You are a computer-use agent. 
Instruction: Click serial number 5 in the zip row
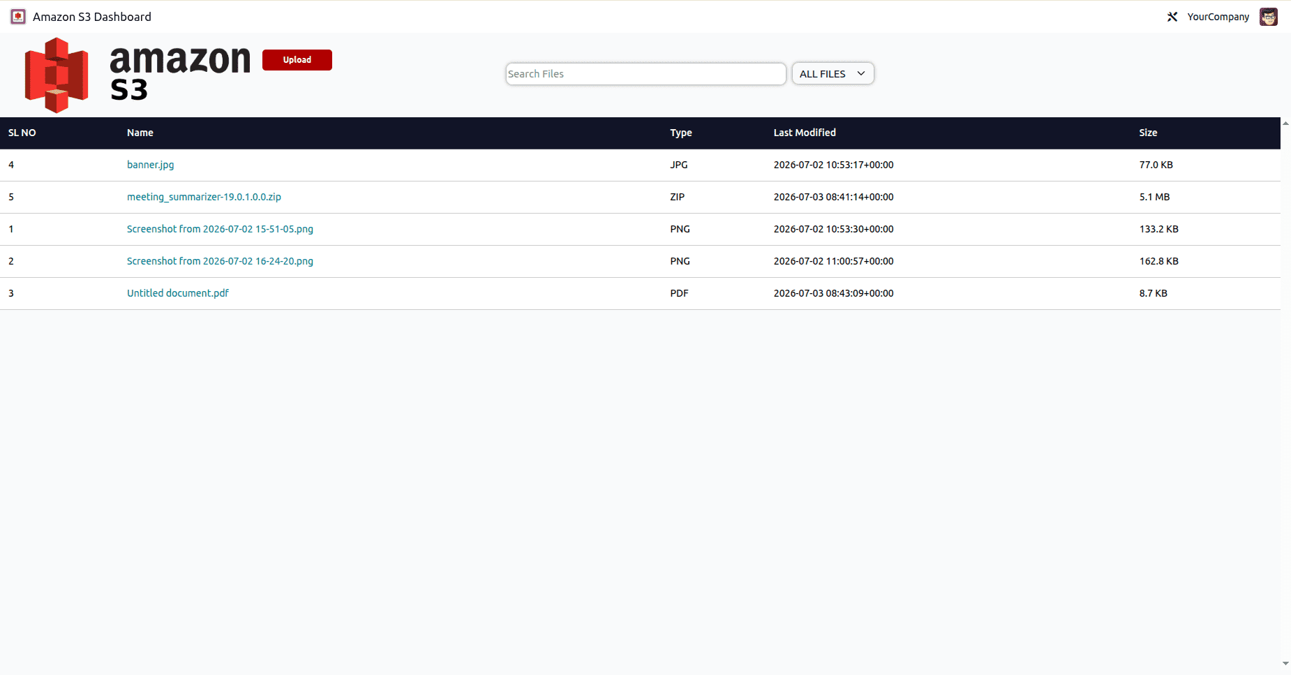[11, 197]
